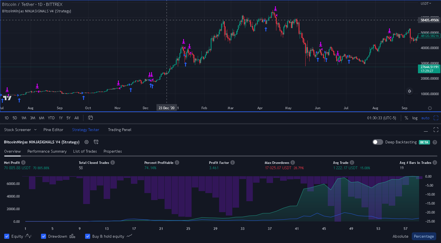This screenshot has width=441, height=243.
Task: Open the timezone 01:30:33 (UTC-5) menu
Action: point(381,118)
